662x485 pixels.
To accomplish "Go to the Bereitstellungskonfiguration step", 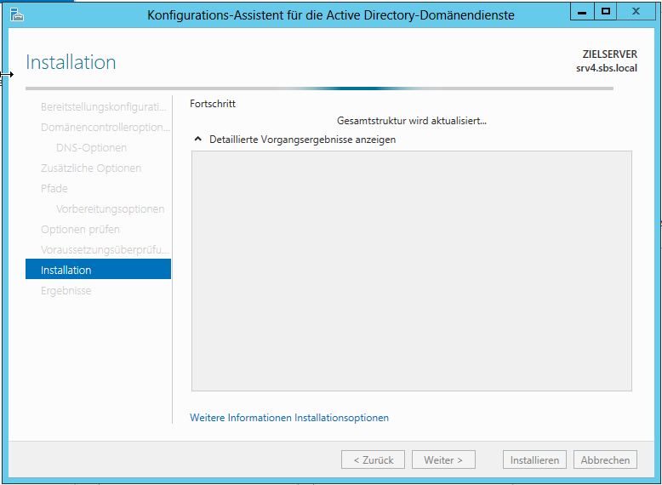I will point(103,106).
